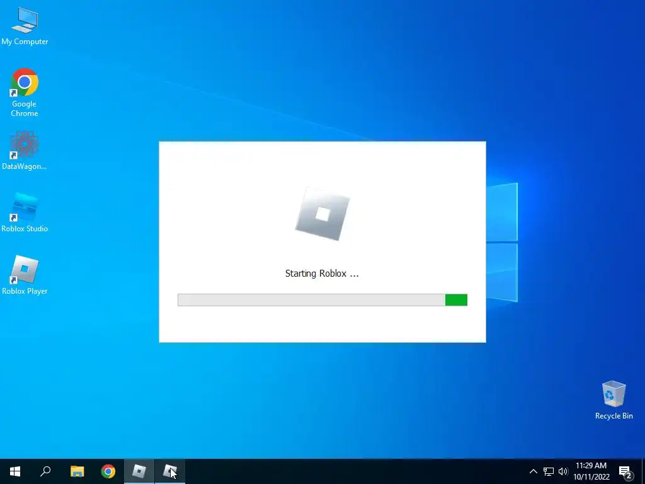The width and height of the screenshot is (645, 484).
Task: Open taskbar search magnifier
Action: pyautogui.click(x=45, y=471)
